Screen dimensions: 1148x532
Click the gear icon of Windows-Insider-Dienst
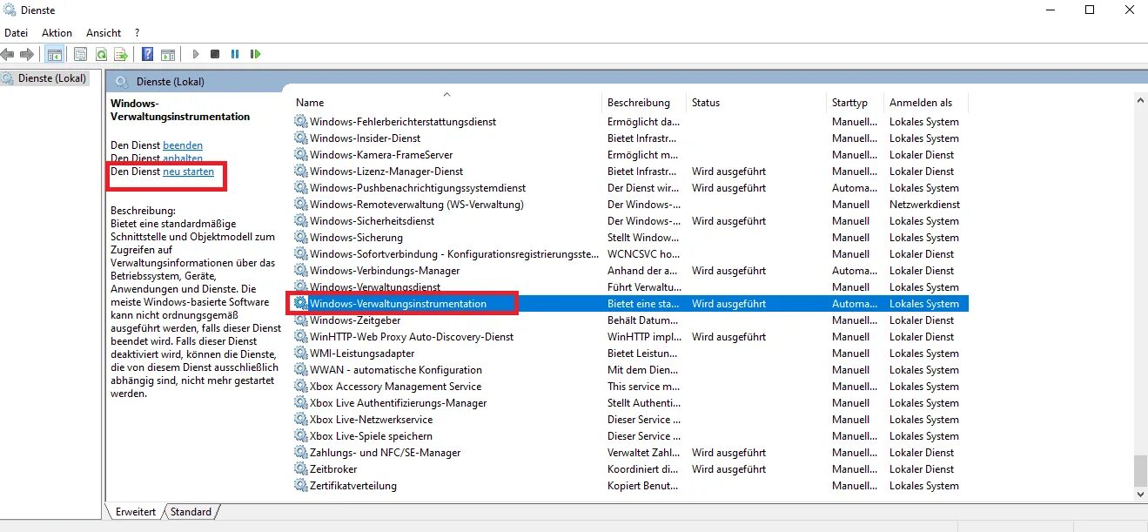click(x=301, y=138)
